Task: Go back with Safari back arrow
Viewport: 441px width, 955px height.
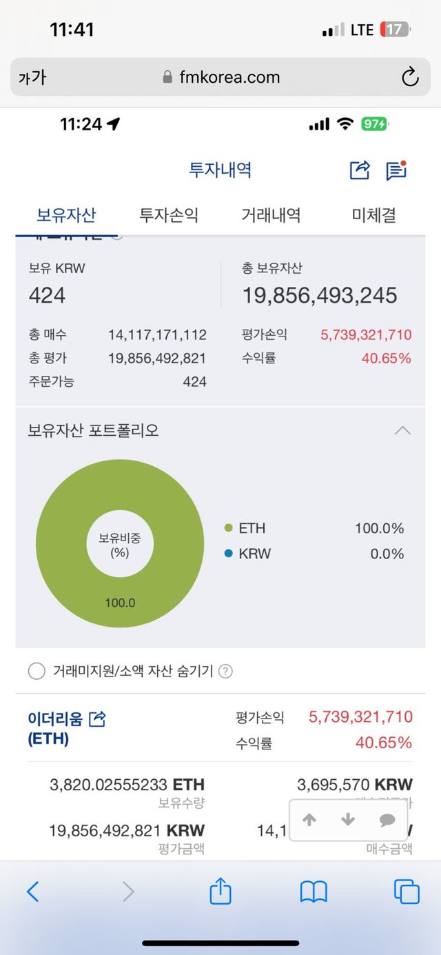Action: 32,892
